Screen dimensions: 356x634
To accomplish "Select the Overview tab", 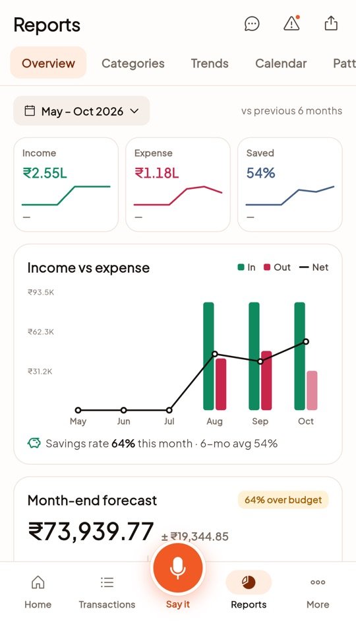I will pos(48,63).
